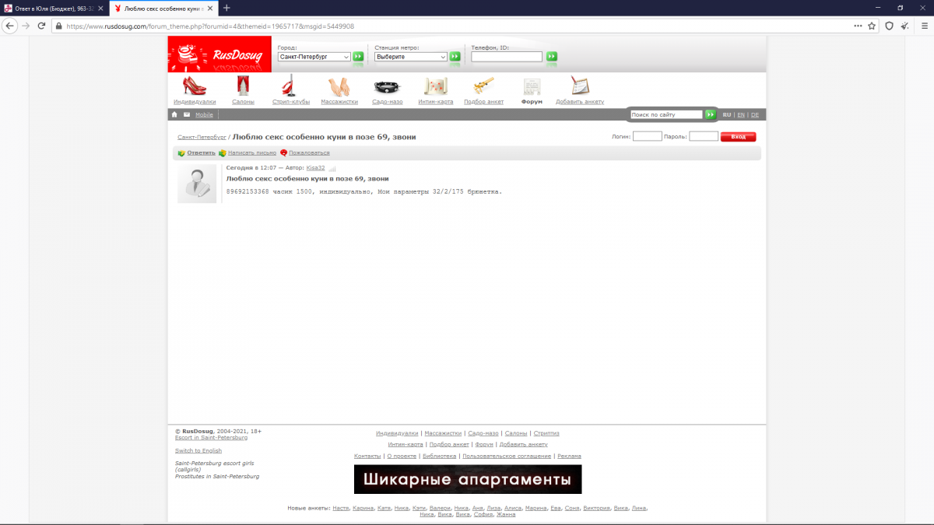Screen dimensions: 934x525
Task: Open the page actions ellipsis in address bar
Action: pyautogui.click(x=859, y=26)
